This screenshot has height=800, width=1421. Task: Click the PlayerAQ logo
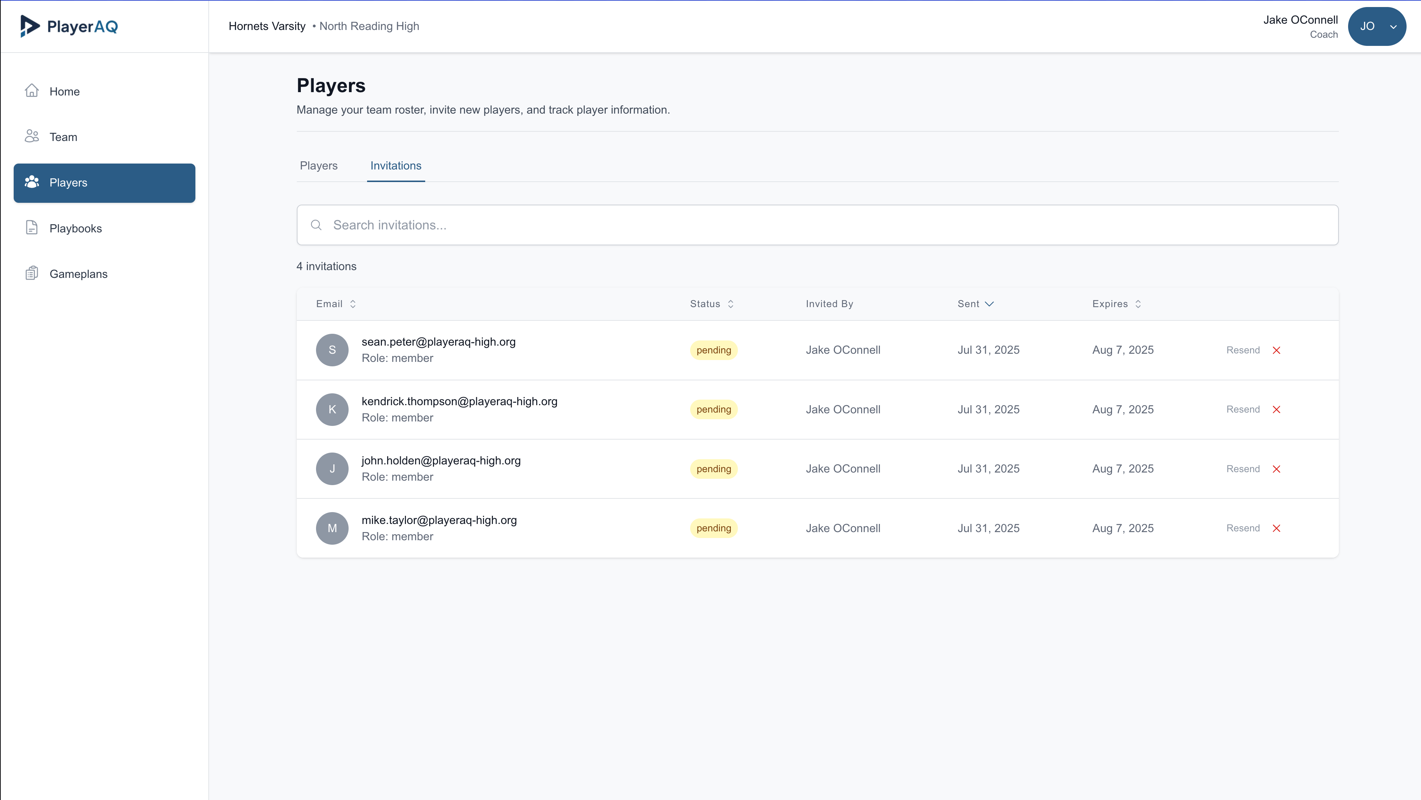pos(69,27)
